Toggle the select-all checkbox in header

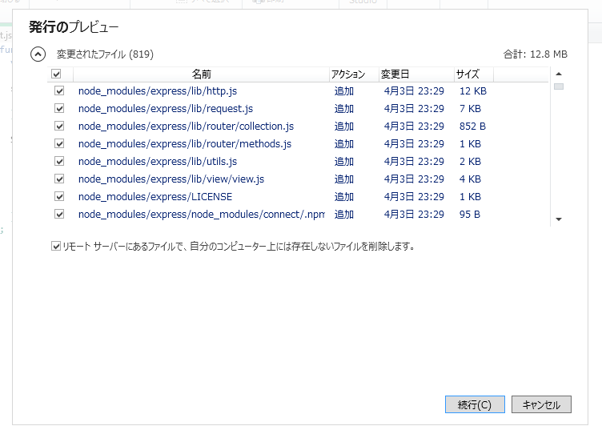pyautogui.click(x=56, y=74)
